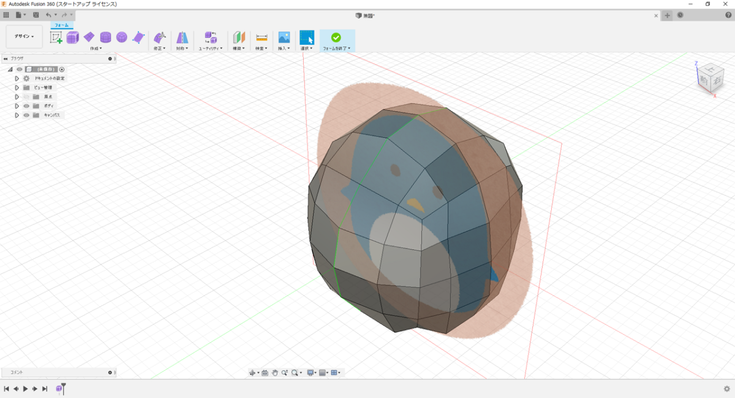Viewport: 735px width, 398px height.
Task: Collapse the unsaved root component tree
Action: click(10, 69)
